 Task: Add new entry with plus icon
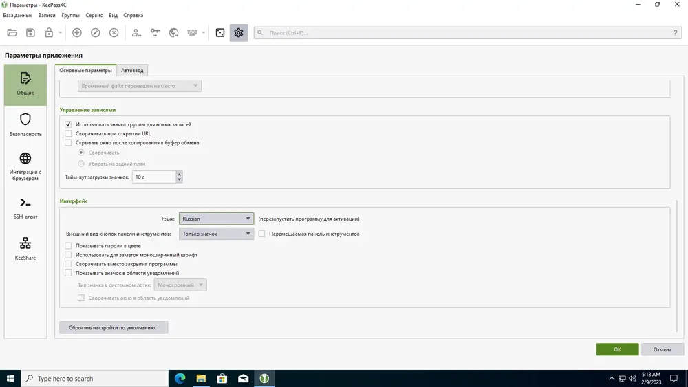coord(77,33)
